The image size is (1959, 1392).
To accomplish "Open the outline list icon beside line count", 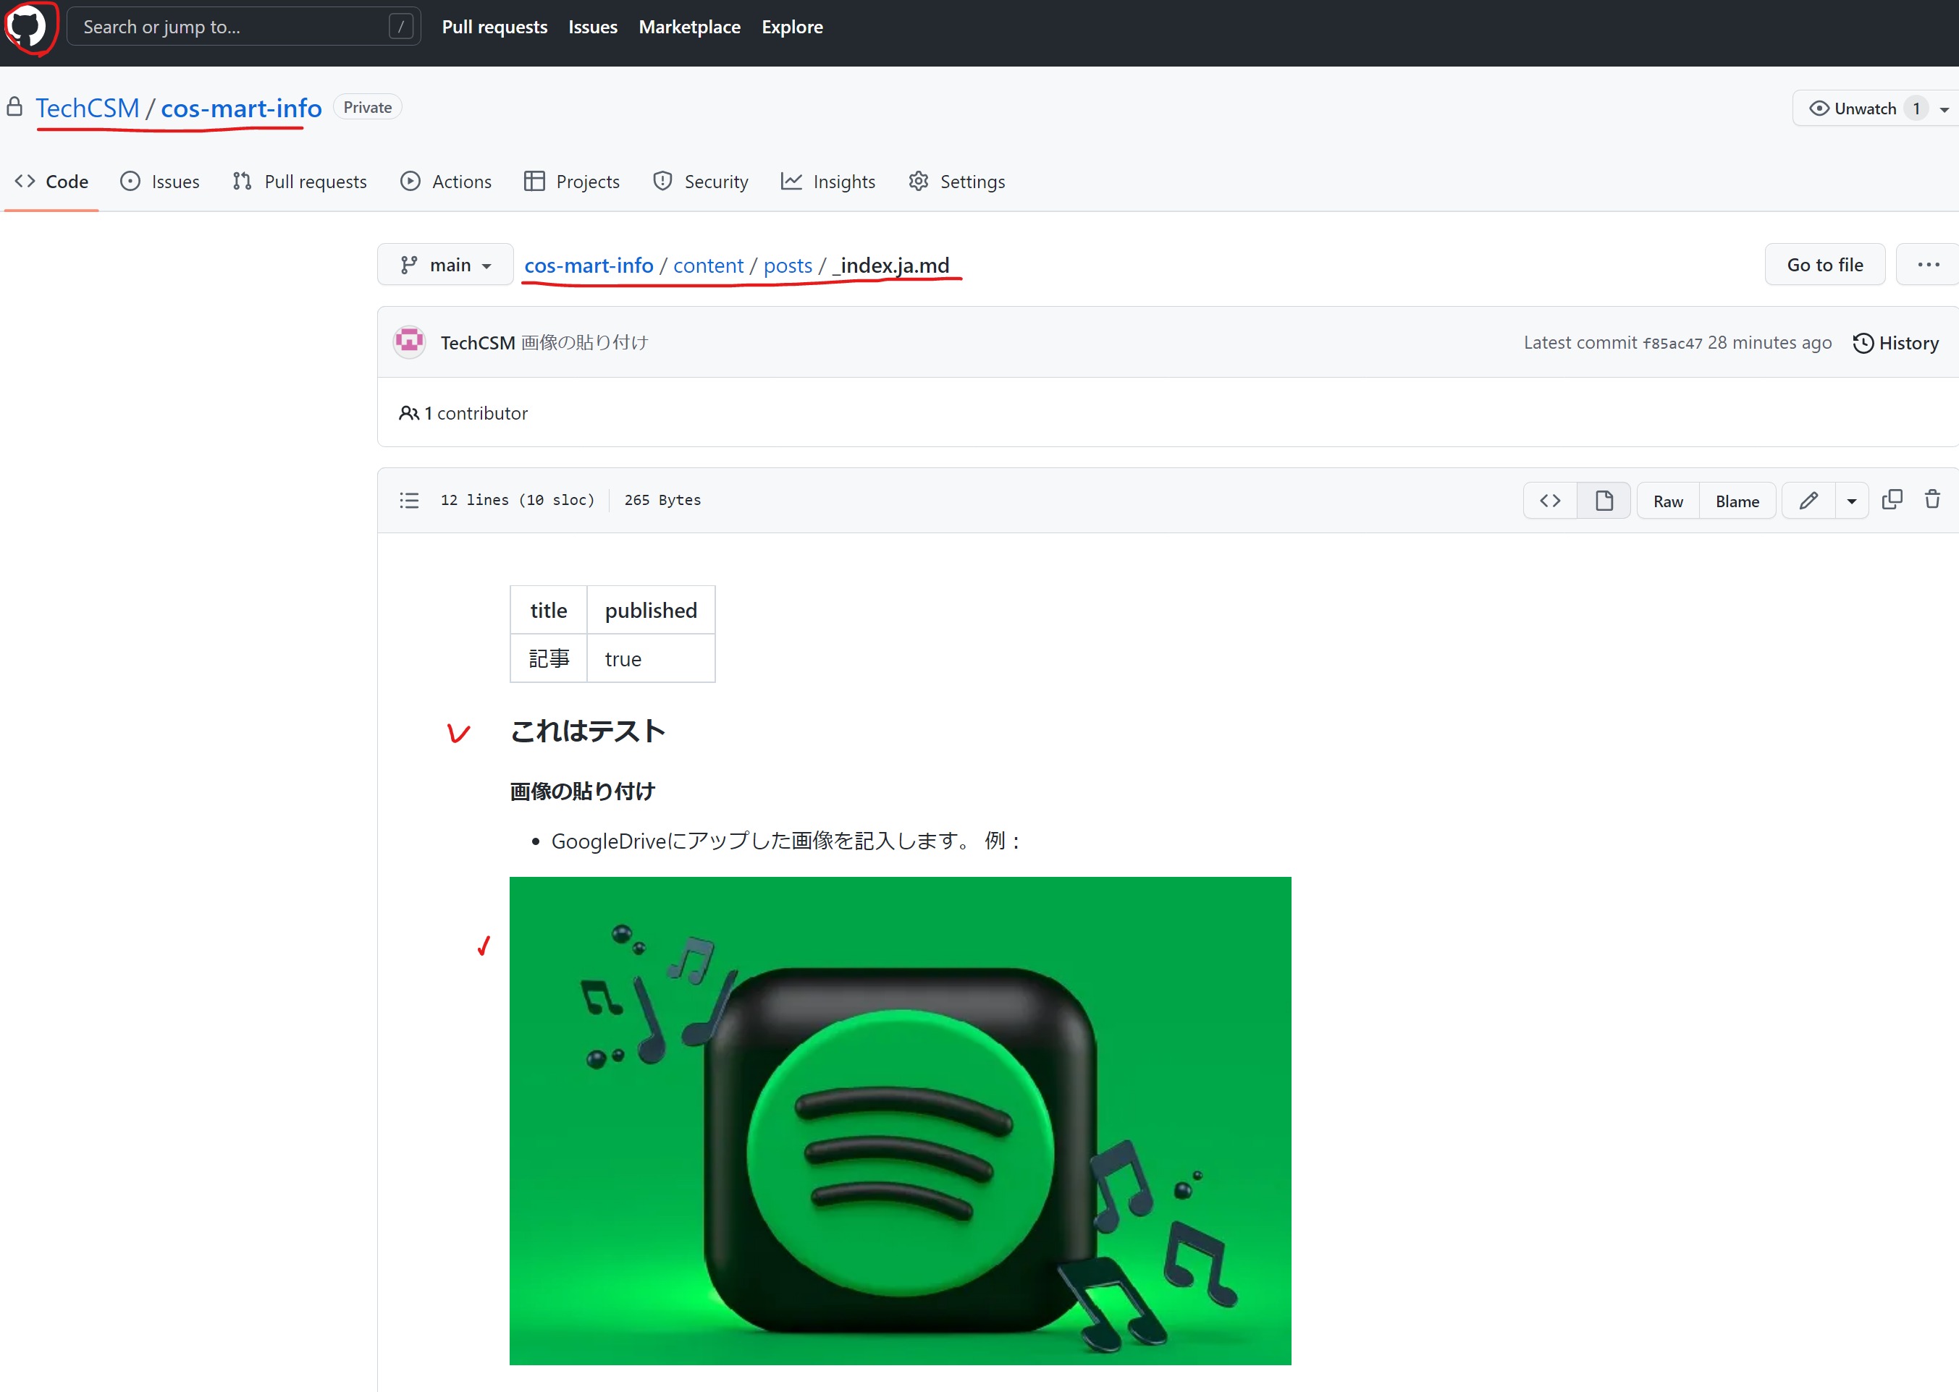I will [409, 500].
